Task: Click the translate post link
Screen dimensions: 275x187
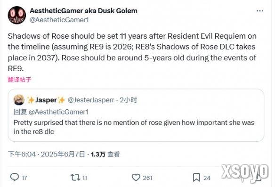Action: tap(19, 80)
